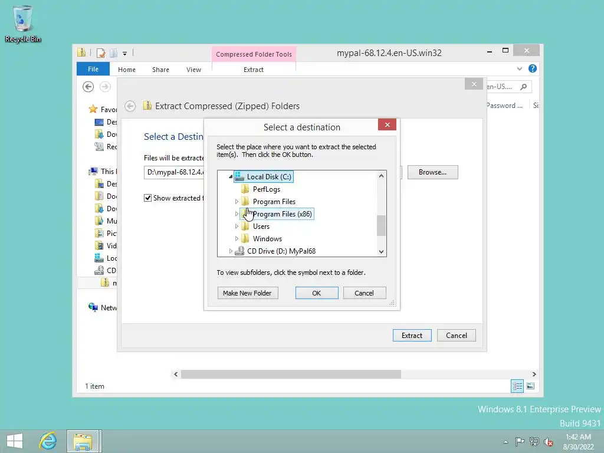Image resolution: width=604 pixels, height=453 pixels.
Task: Expand the Program Files folder node
Action: pyautogui.click(x=237, y=202)
